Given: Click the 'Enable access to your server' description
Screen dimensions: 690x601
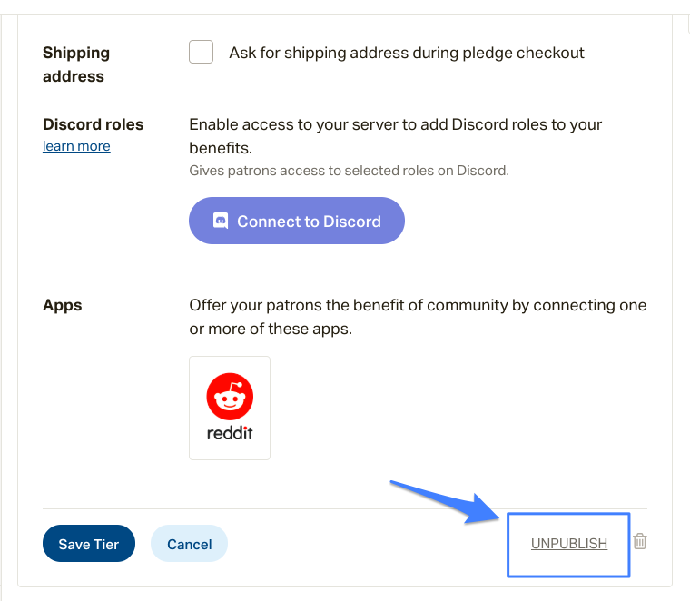Looking at the screenshot, I should pos(395,136).
